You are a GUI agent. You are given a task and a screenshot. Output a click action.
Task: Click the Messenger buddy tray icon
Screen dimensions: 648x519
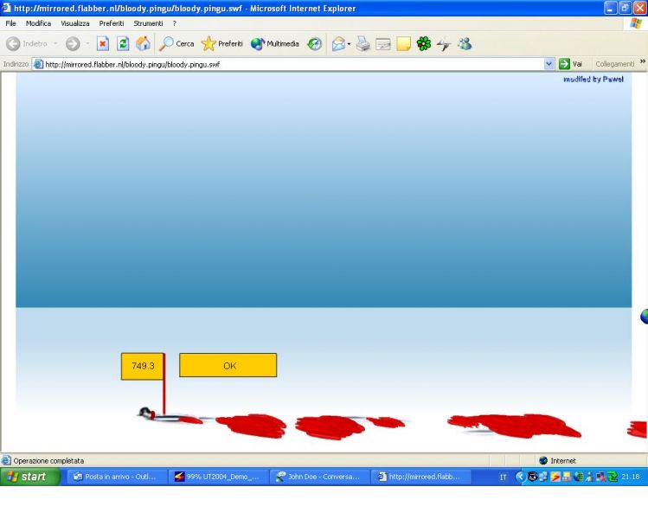[590, 477]
